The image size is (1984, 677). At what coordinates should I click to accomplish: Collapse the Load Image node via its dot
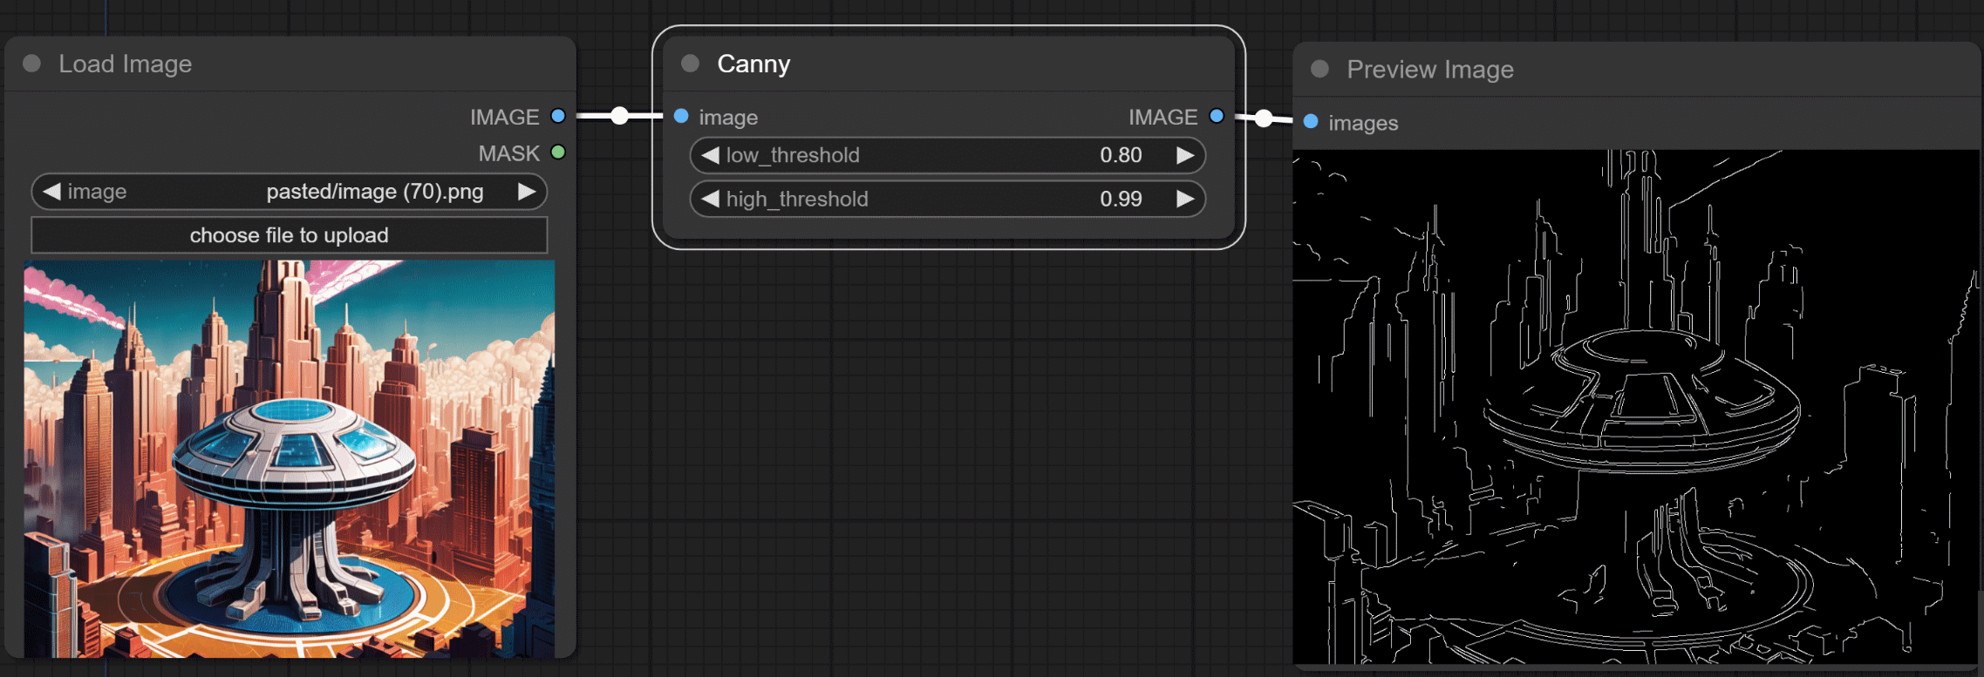(x=32, y=64)
